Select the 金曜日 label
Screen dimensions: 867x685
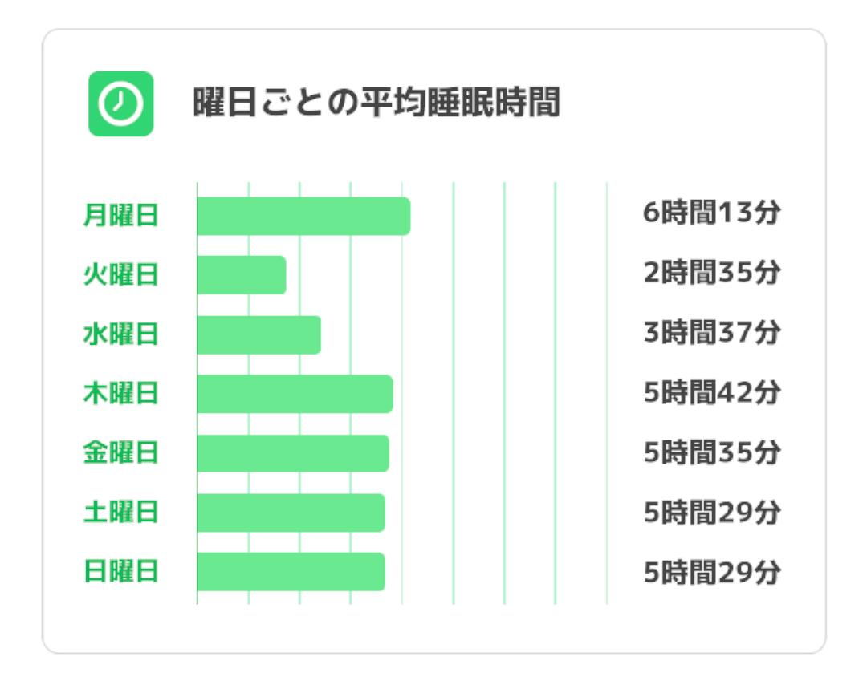click(121, 453)
